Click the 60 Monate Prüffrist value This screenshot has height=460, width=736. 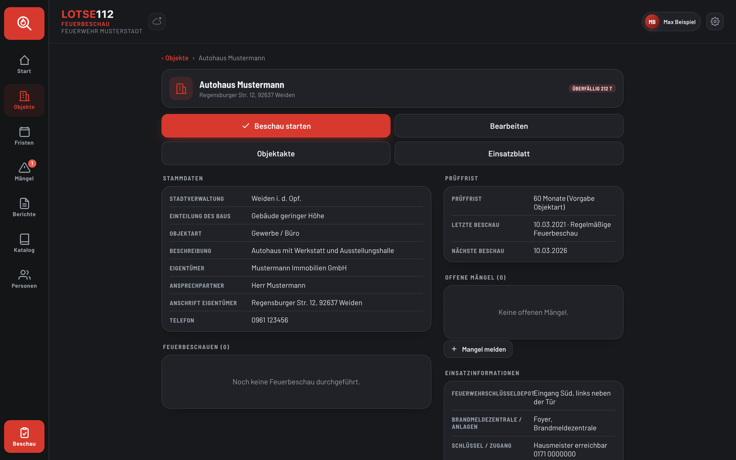564,203
